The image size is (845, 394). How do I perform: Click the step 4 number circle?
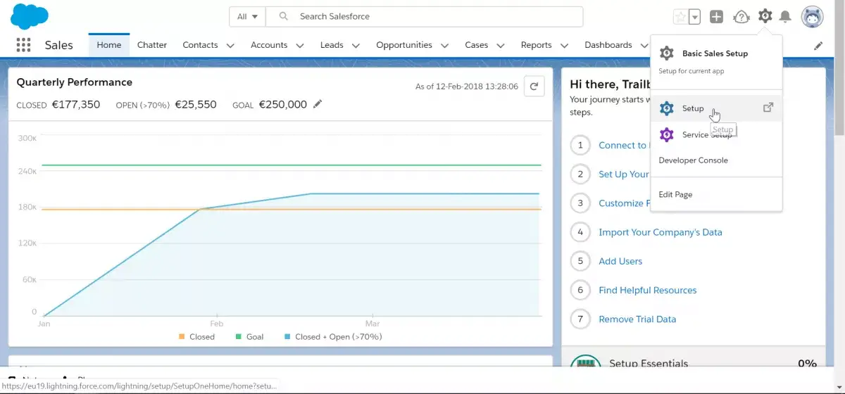580,232
